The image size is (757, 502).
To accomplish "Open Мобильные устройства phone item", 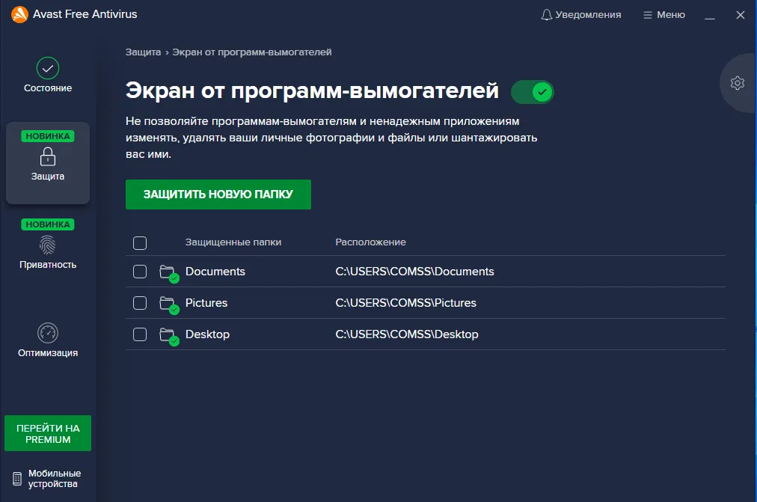I will click(x=46, y=478).
